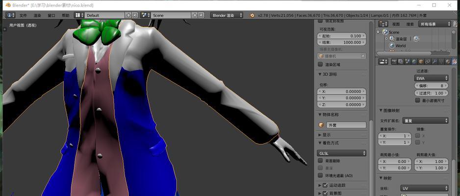Open the Outliner editor type selector
The height and width of the screenshot is (196, 460).
coord(383,24)
